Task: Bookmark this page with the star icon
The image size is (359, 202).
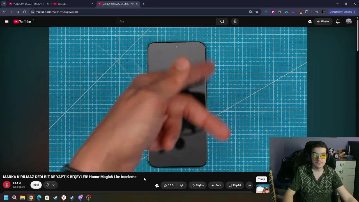Action: click(x=257, y=12)
